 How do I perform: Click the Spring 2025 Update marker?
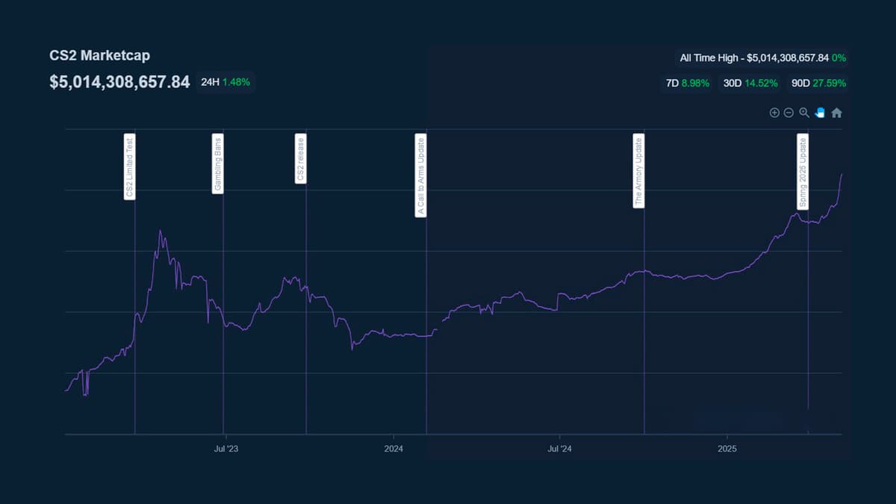(803, 172)
